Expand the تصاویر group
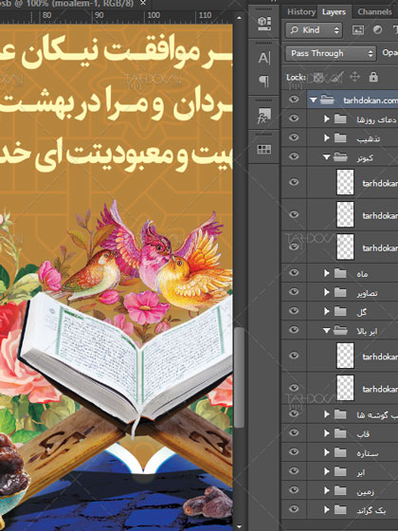 327,292
